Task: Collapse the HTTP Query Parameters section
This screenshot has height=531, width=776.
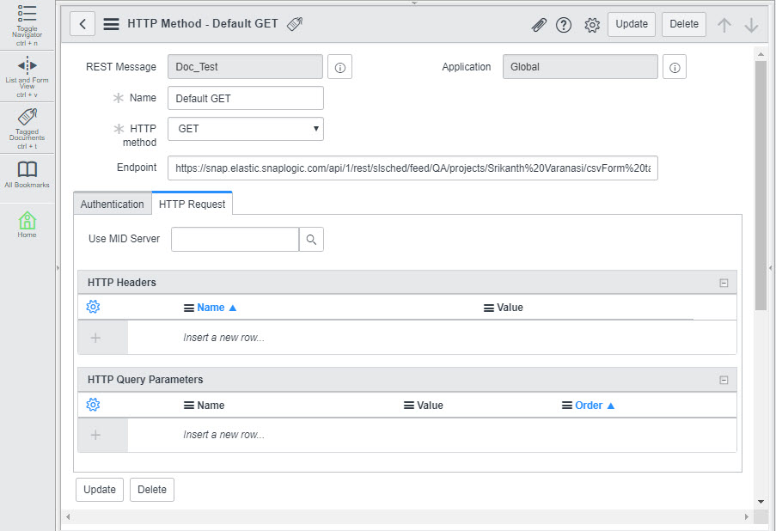Action: pyautogui.click(x=724, y=380)
